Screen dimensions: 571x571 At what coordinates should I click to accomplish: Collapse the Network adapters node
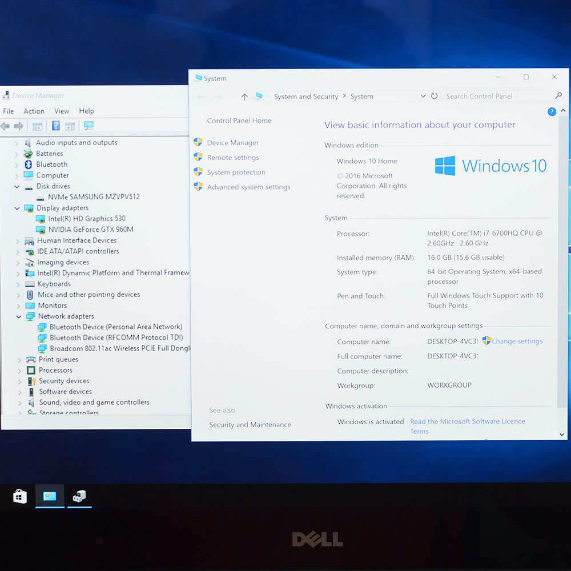coord(18,316)
